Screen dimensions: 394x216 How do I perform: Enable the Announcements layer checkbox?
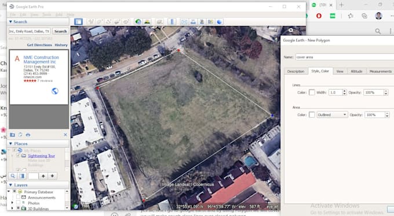(18, 197)
